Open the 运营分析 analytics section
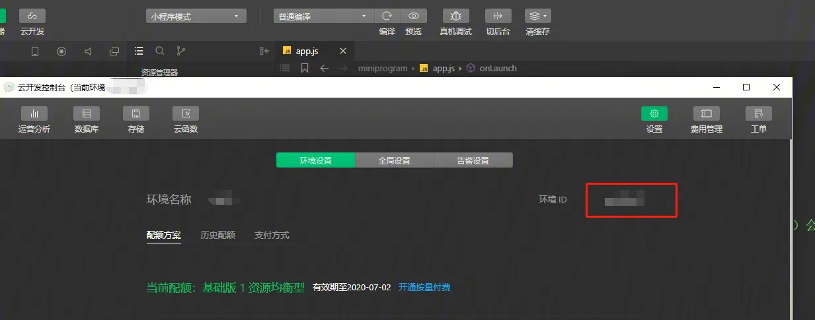Screen dimensions: 815x320 34,113
